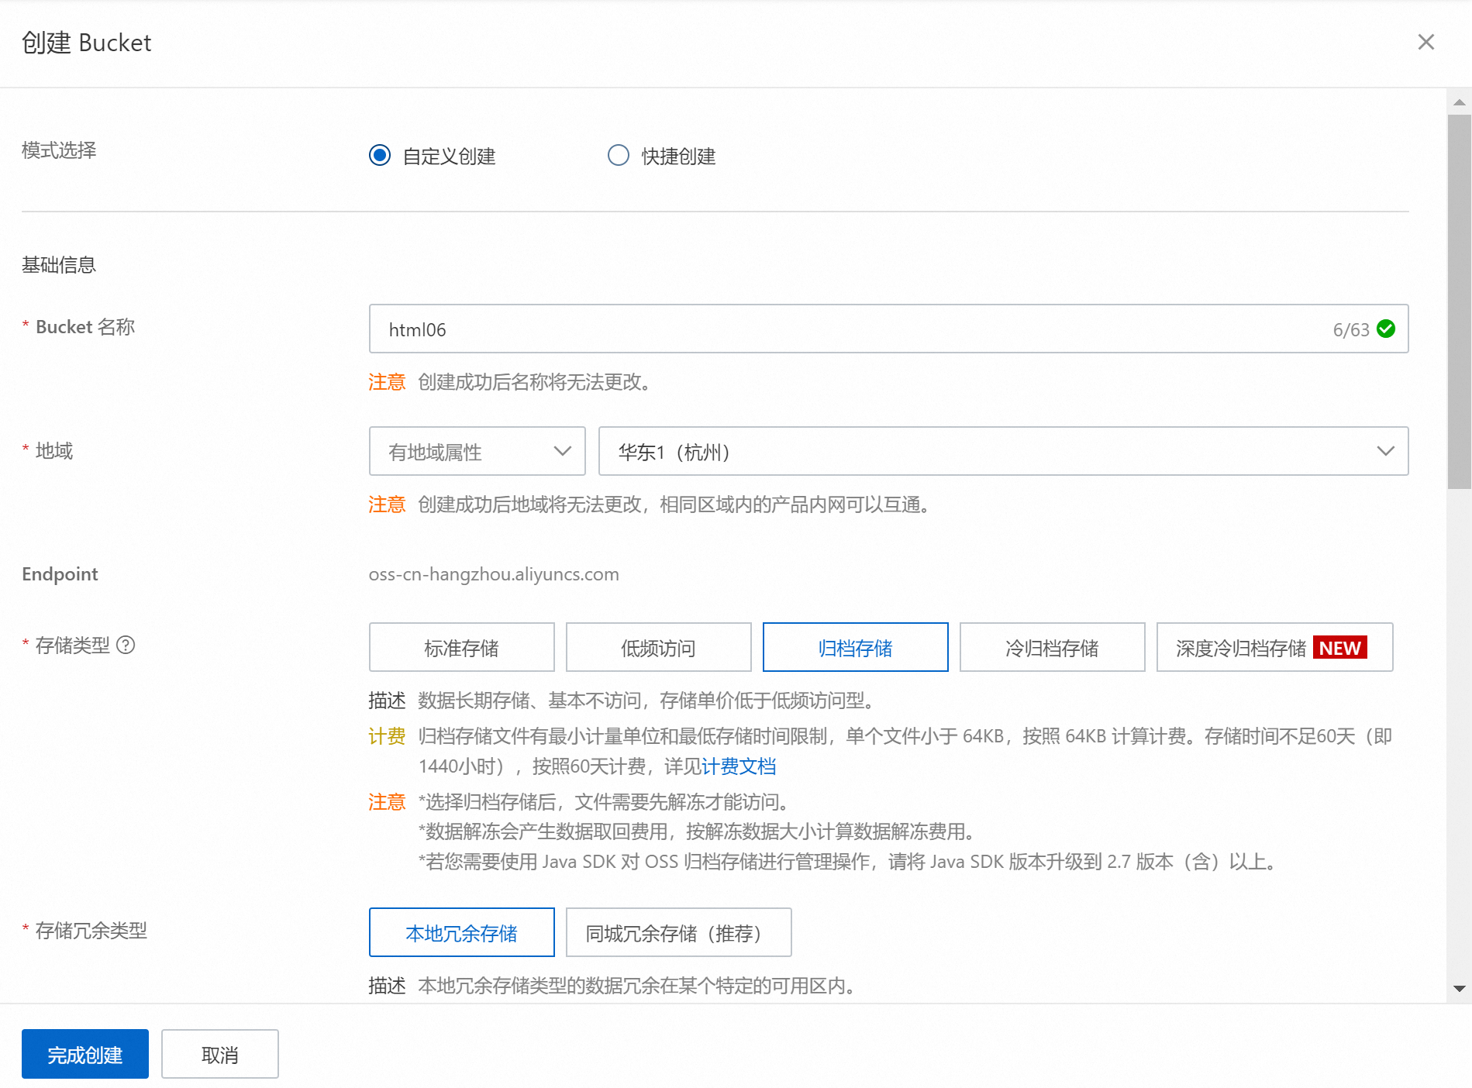Pick 冷归档存储 storage type

[x=1052, y=647]
